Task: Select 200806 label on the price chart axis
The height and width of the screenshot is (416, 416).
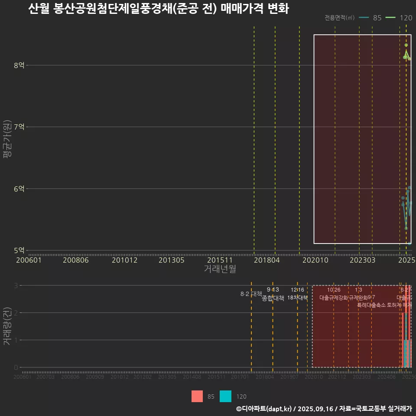Action: tap(75, 260)
